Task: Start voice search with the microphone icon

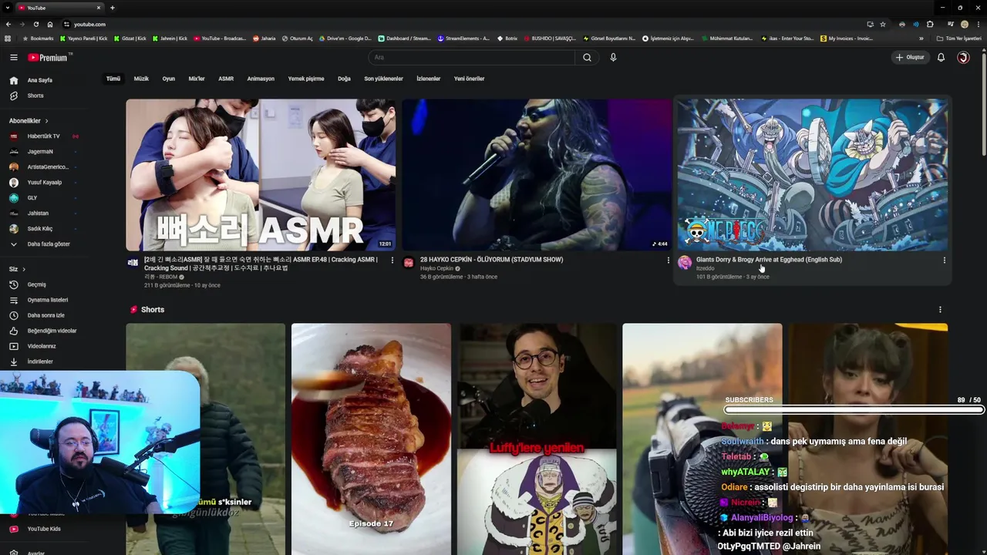Action: point(613,57)
